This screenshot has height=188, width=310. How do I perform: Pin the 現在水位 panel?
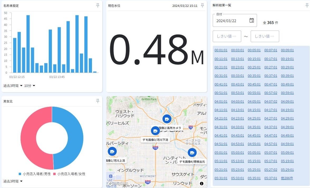click(202, 6)
